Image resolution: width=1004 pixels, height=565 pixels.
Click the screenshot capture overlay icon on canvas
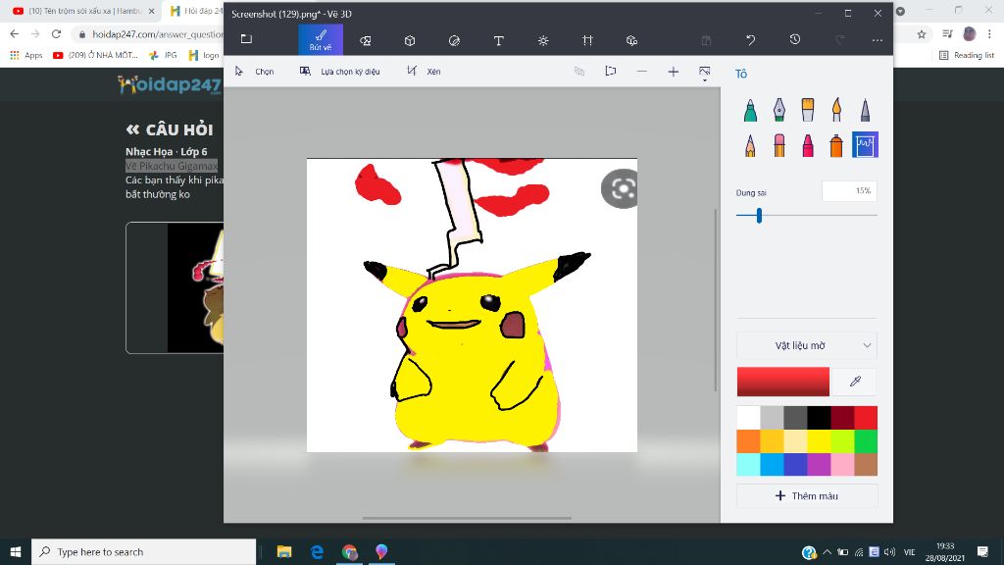tap(621, 189)
